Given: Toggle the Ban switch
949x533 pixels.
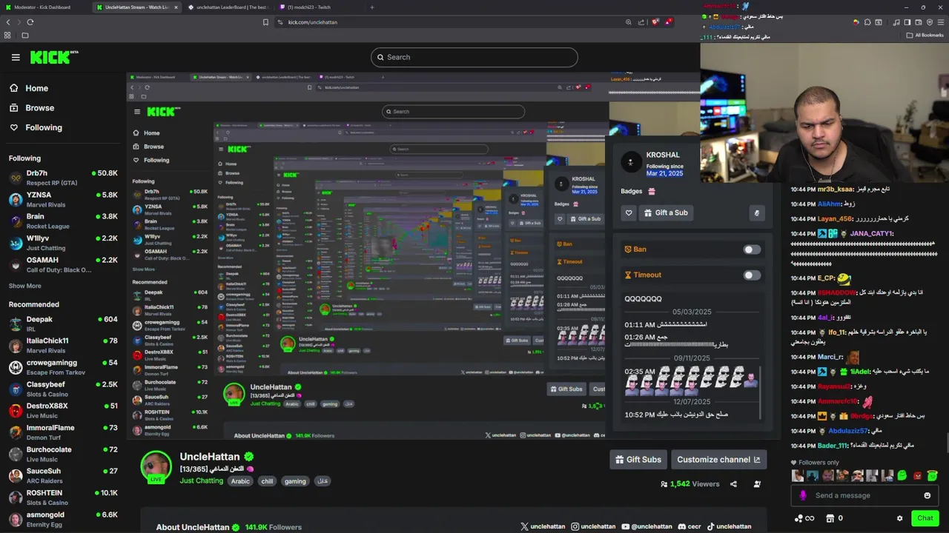Looking at the screenshot, I should [x=752, y=249].
